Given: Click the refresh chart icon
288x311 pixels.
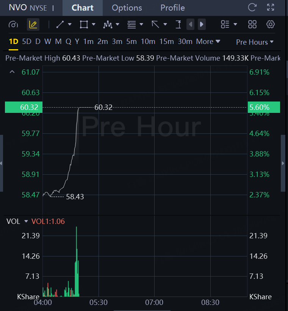Looking at the screenshot, I should point(252,8).
